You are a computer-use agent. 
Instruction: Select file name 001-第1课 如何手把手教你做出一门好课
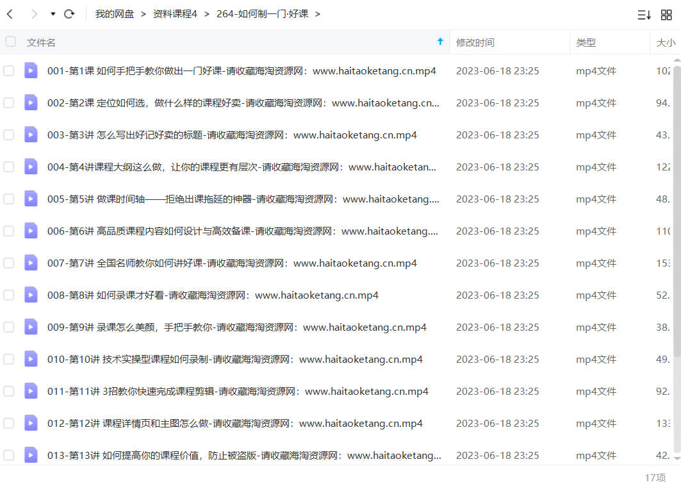[242, 71]
